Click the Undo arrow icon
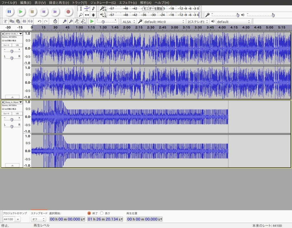This screenshot has height=228, width=292. 39,21
